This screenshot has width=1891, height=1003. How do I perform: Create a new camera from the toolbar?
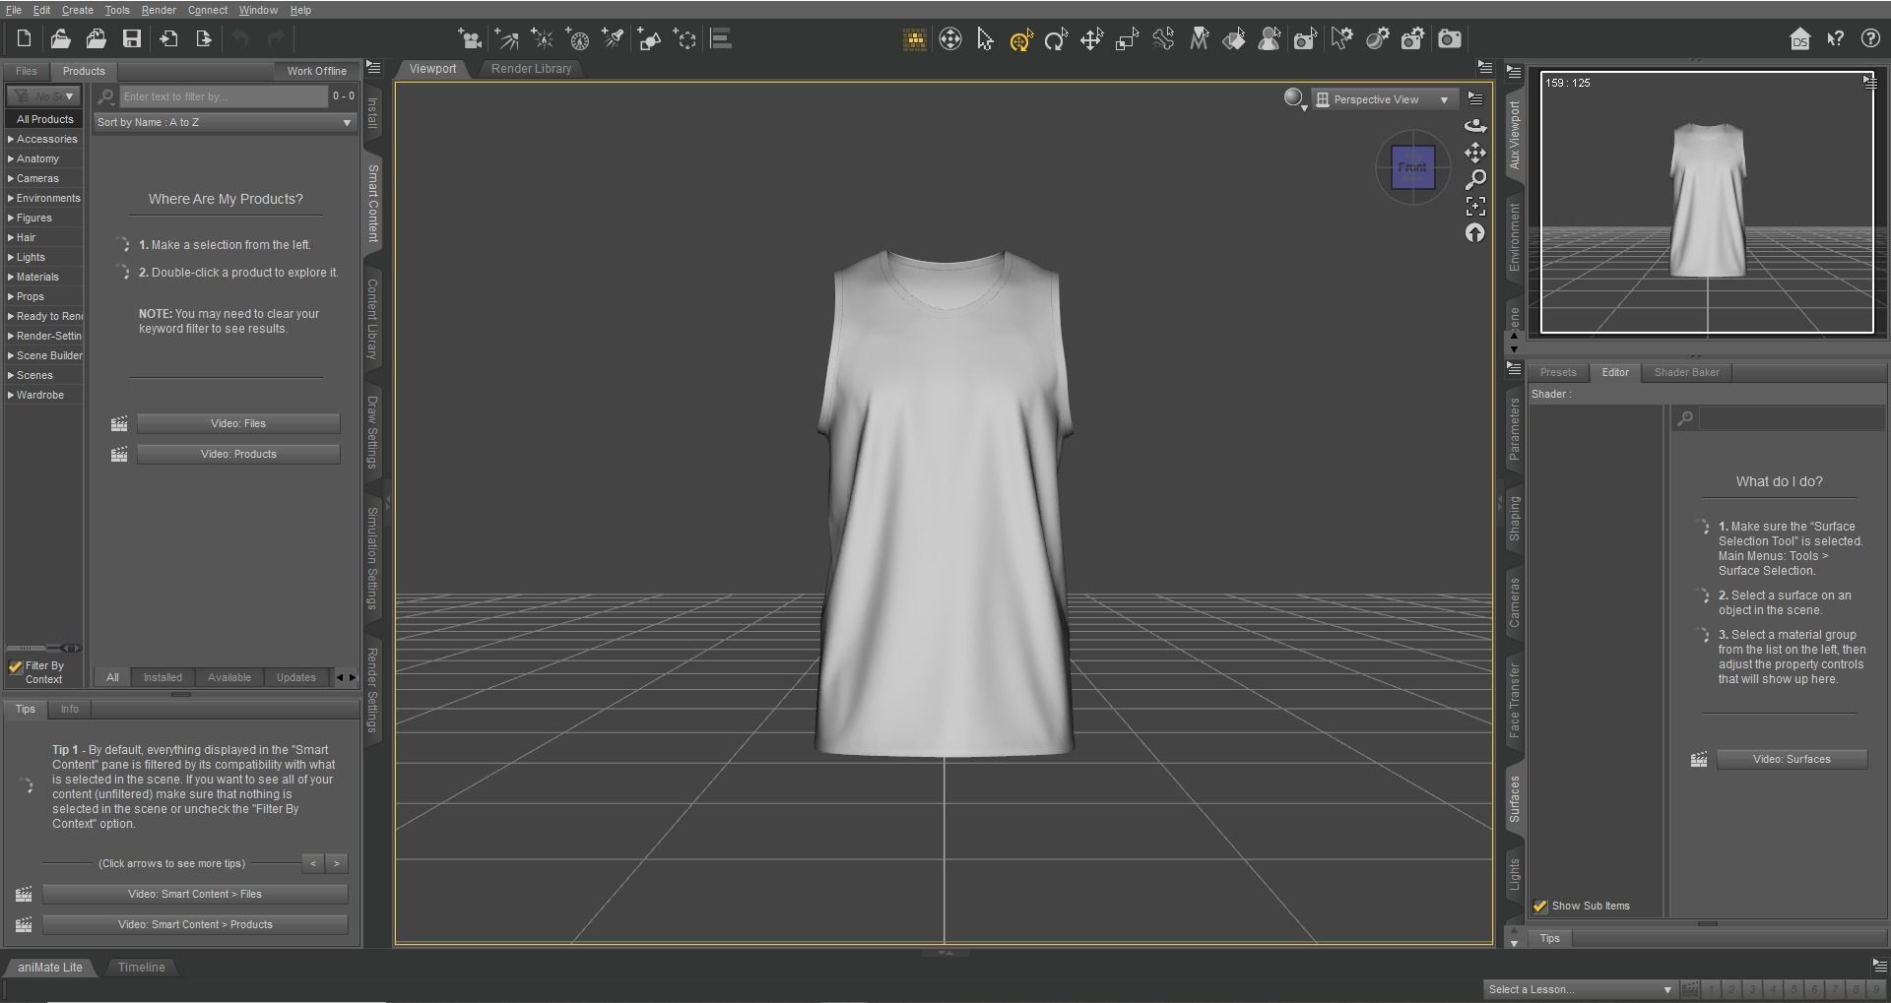[470, 39]
